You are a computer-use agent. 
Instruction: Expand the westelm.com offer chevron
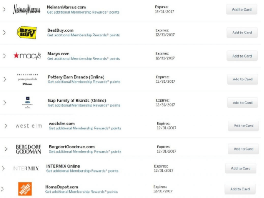(x=6, y=126)
